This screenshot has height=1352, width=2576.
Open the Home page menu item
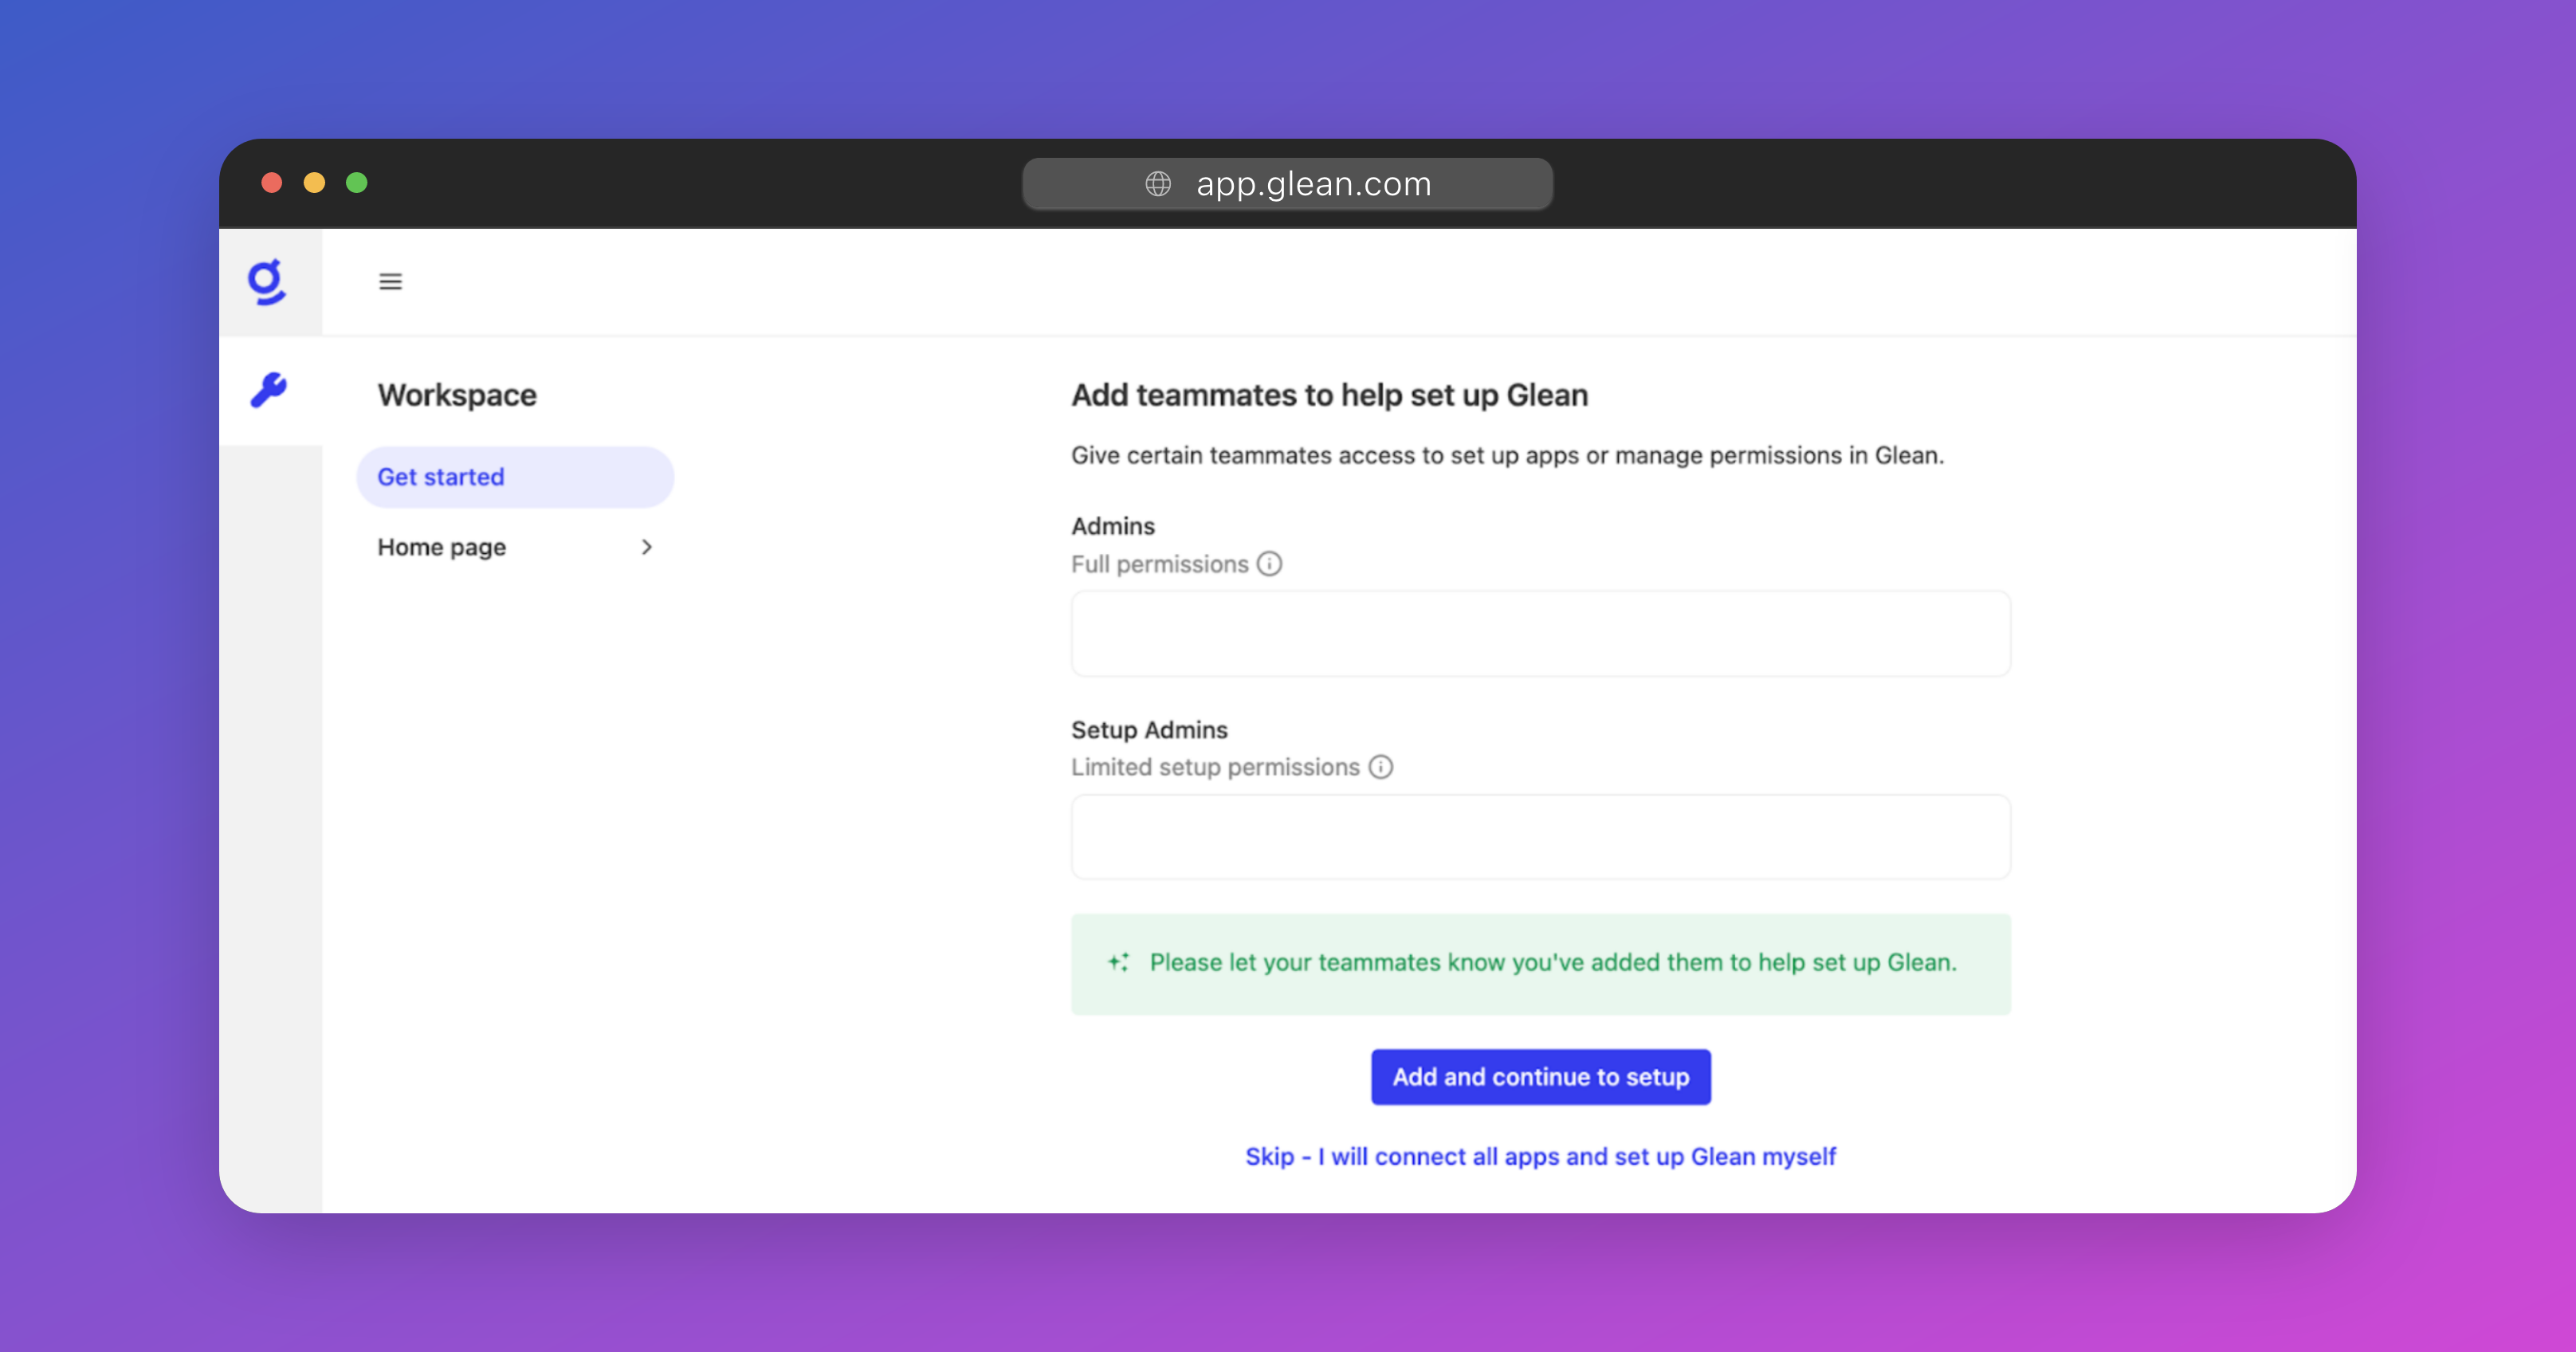pos(442,547)
